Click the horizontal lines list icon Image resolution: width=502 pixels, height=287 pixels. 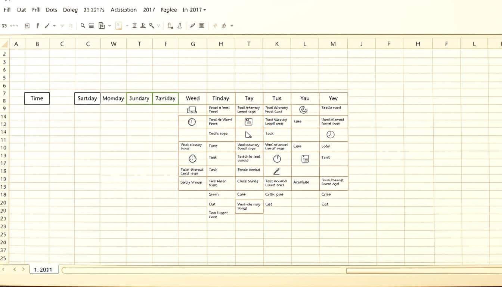[91, 26]
